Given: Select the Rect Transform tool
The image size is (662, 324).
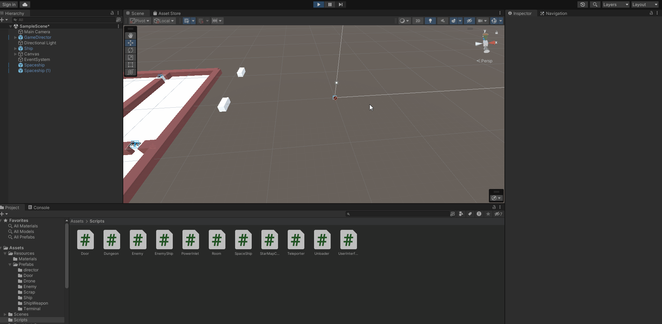Looking at the screenshot, I should click(130, 65).
